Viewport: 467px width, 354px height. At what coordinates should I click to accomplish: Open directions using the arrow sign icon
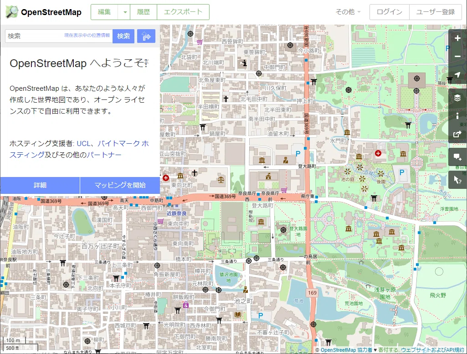point(146,36)
